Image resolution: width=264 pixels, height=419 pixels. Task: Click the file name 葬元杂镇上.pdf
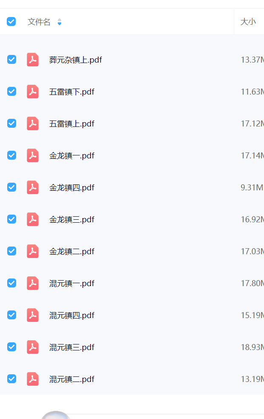76,60
